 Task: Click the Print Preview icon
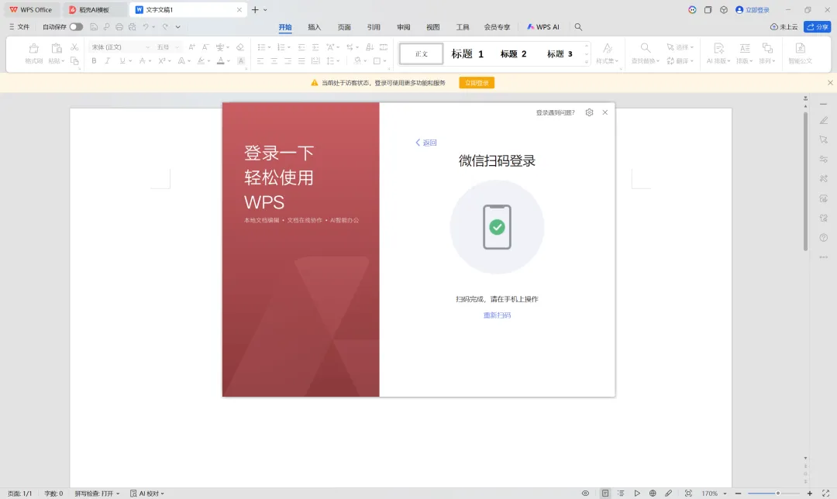point(132,26)
